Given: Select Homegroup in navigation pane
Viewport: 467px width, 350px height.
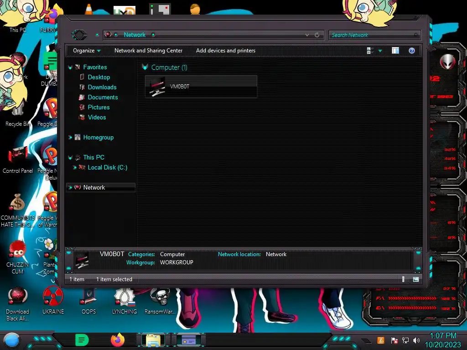Looking at the screenshot, I should pos(99,138).
